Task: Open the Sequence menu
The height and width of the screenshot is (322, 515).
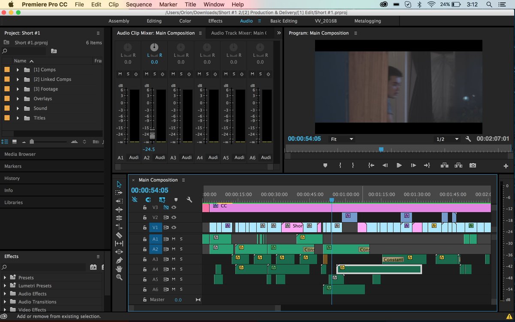Action: [x=139, y=4]
